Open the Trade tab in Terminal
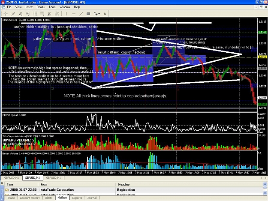 click(x=11, y=198)
